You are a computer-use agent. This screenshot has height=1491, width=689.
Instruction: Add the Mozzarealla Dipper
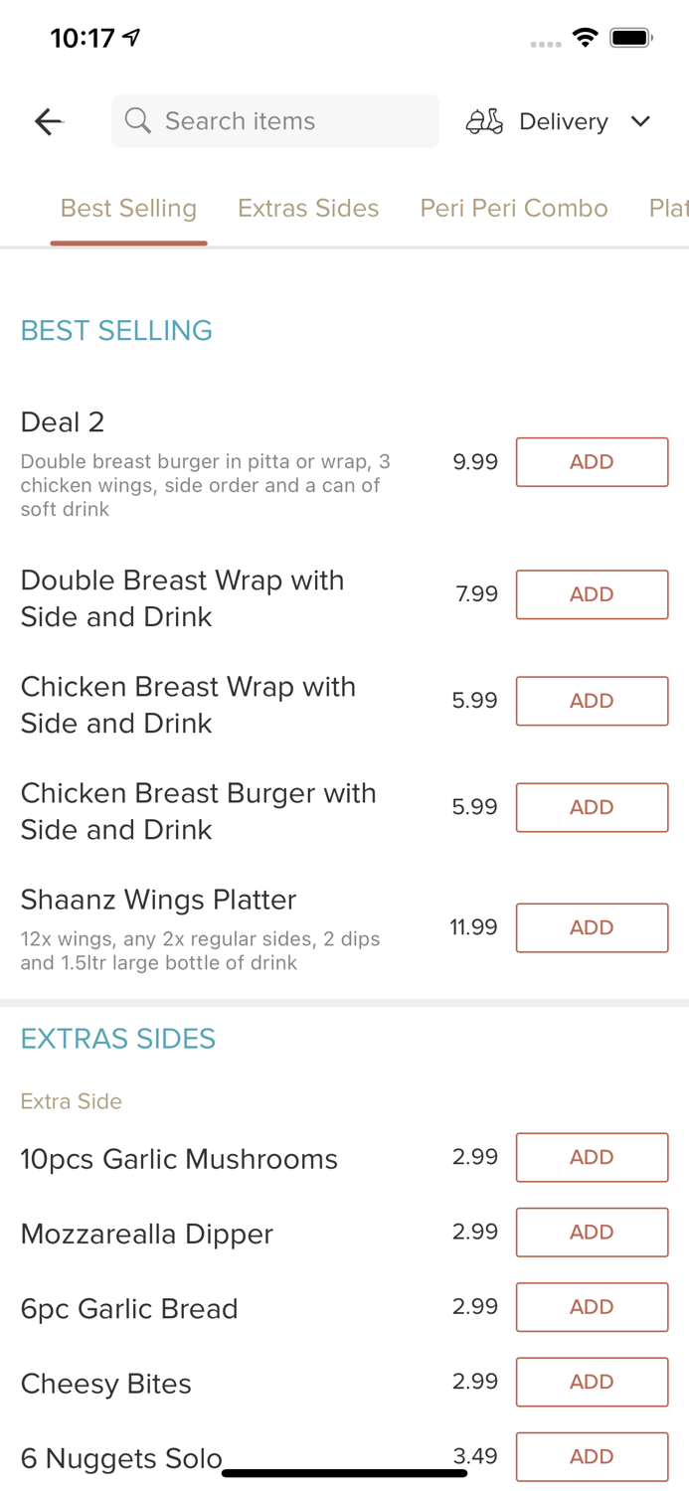[x=592, y=1232]
